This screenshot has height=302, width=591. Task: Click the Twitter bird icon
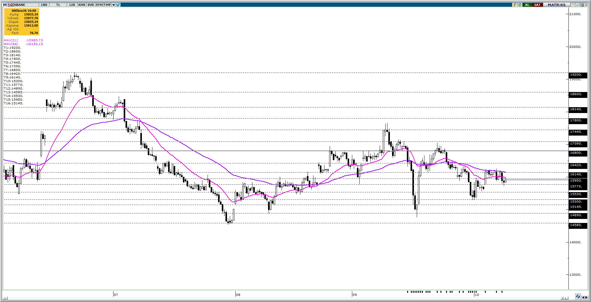click(118, 5)
